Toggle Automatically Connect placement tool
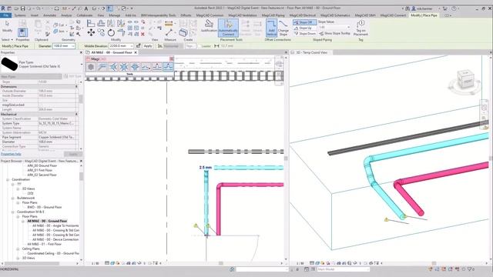This screenshot has width=493, height=277. [x=228, y=28]
